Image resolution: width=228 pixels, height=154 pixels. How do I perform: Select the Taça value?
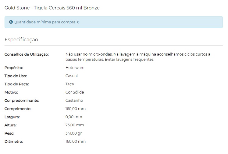point(70,84)
